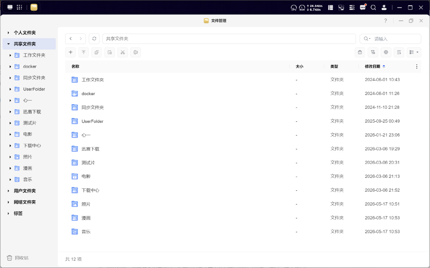
Task: Click the 共享文件夹 path bar
Action: 229,39
